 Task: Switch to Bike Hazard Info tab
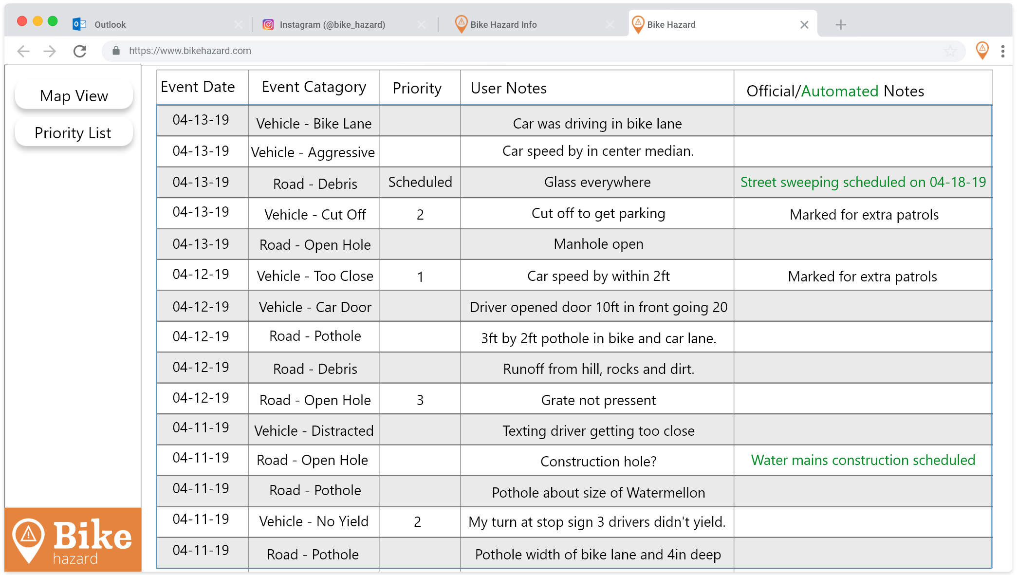(503, 25)
